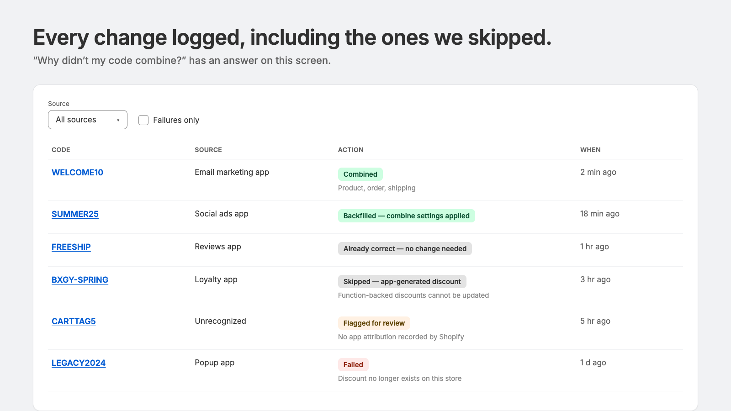Click the Backfilled combine settings applied badge

pyautogui.click(x=406, y=216)
